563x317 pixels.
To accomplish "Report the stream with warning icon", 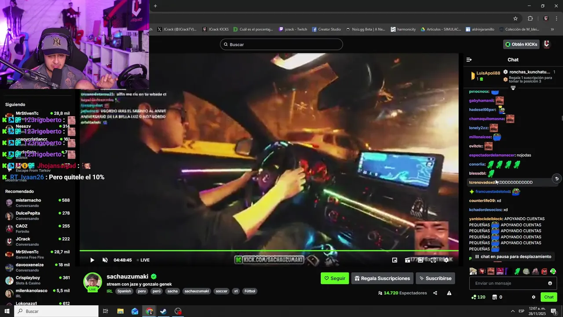I will [449, 293].
